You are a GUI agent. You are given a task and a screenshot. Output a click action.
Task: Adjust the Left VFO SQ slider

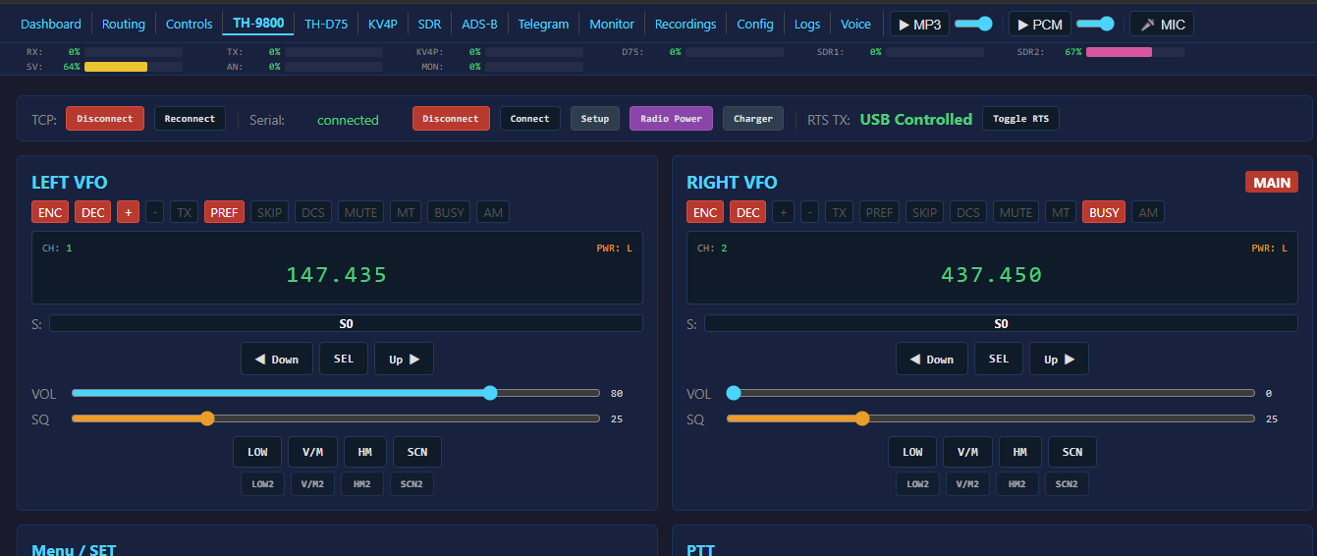point(336,418)
